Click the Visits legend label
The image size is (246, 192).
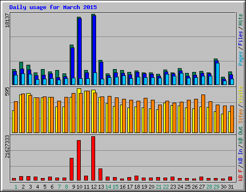(240, 95)
